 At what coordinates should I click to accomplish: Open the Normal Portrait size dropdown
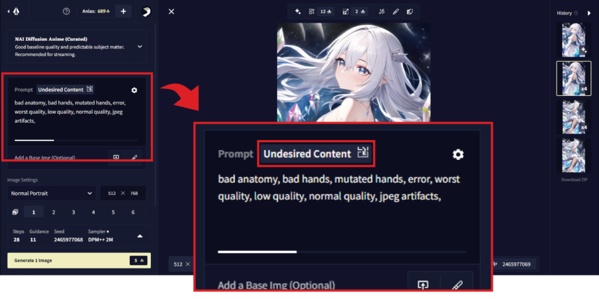[x=51, y=193]
